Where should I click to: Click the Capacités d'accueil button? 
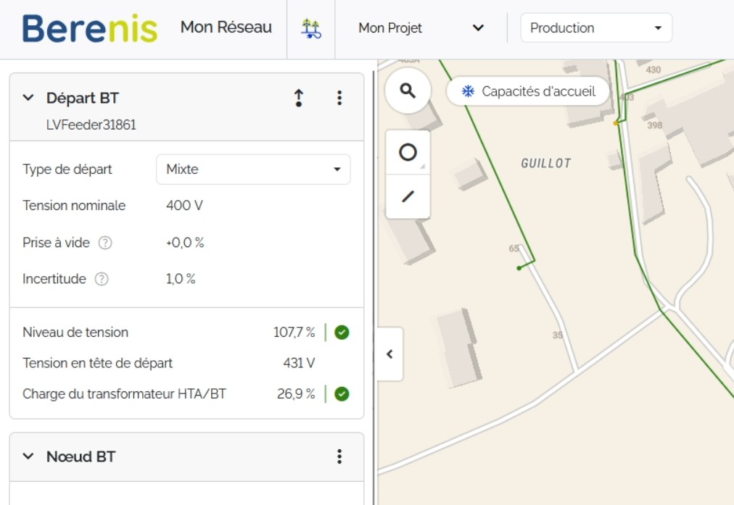528,91
